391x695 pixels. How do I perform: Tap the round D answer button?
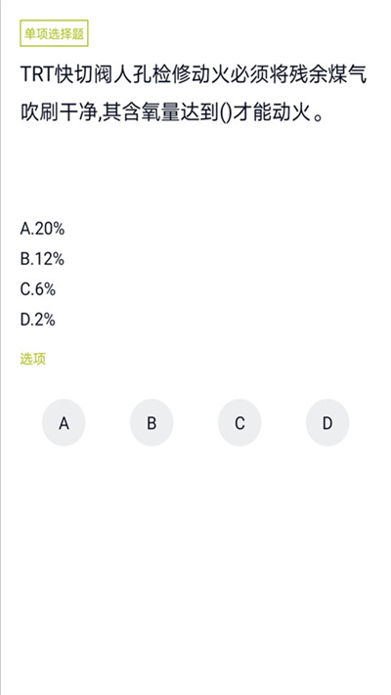coord(327,422)
